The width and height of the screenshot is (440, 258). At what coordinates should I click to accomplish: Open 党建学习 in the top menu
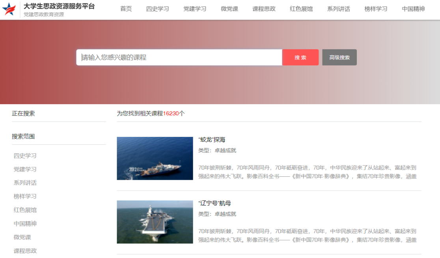(x=194, y=9)
